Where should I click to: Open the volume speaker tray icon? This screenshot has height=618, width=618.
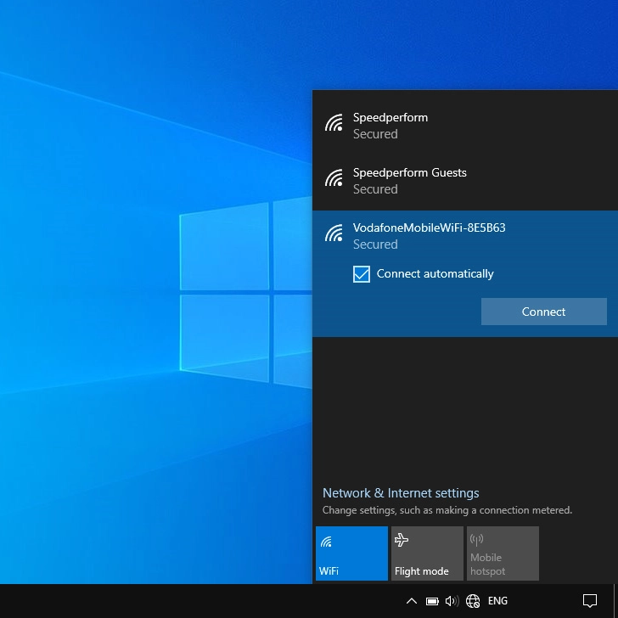pos(452,601)
